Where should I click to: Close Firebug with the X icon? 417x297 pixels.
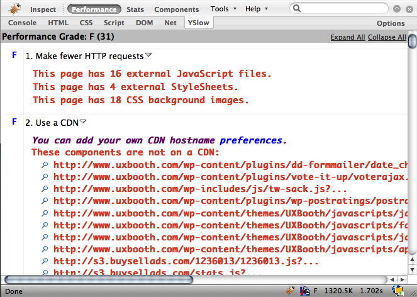pos(409,9)
